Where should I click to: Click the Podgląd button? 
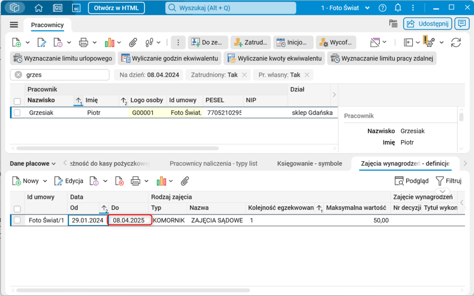[x=412, y=181]
